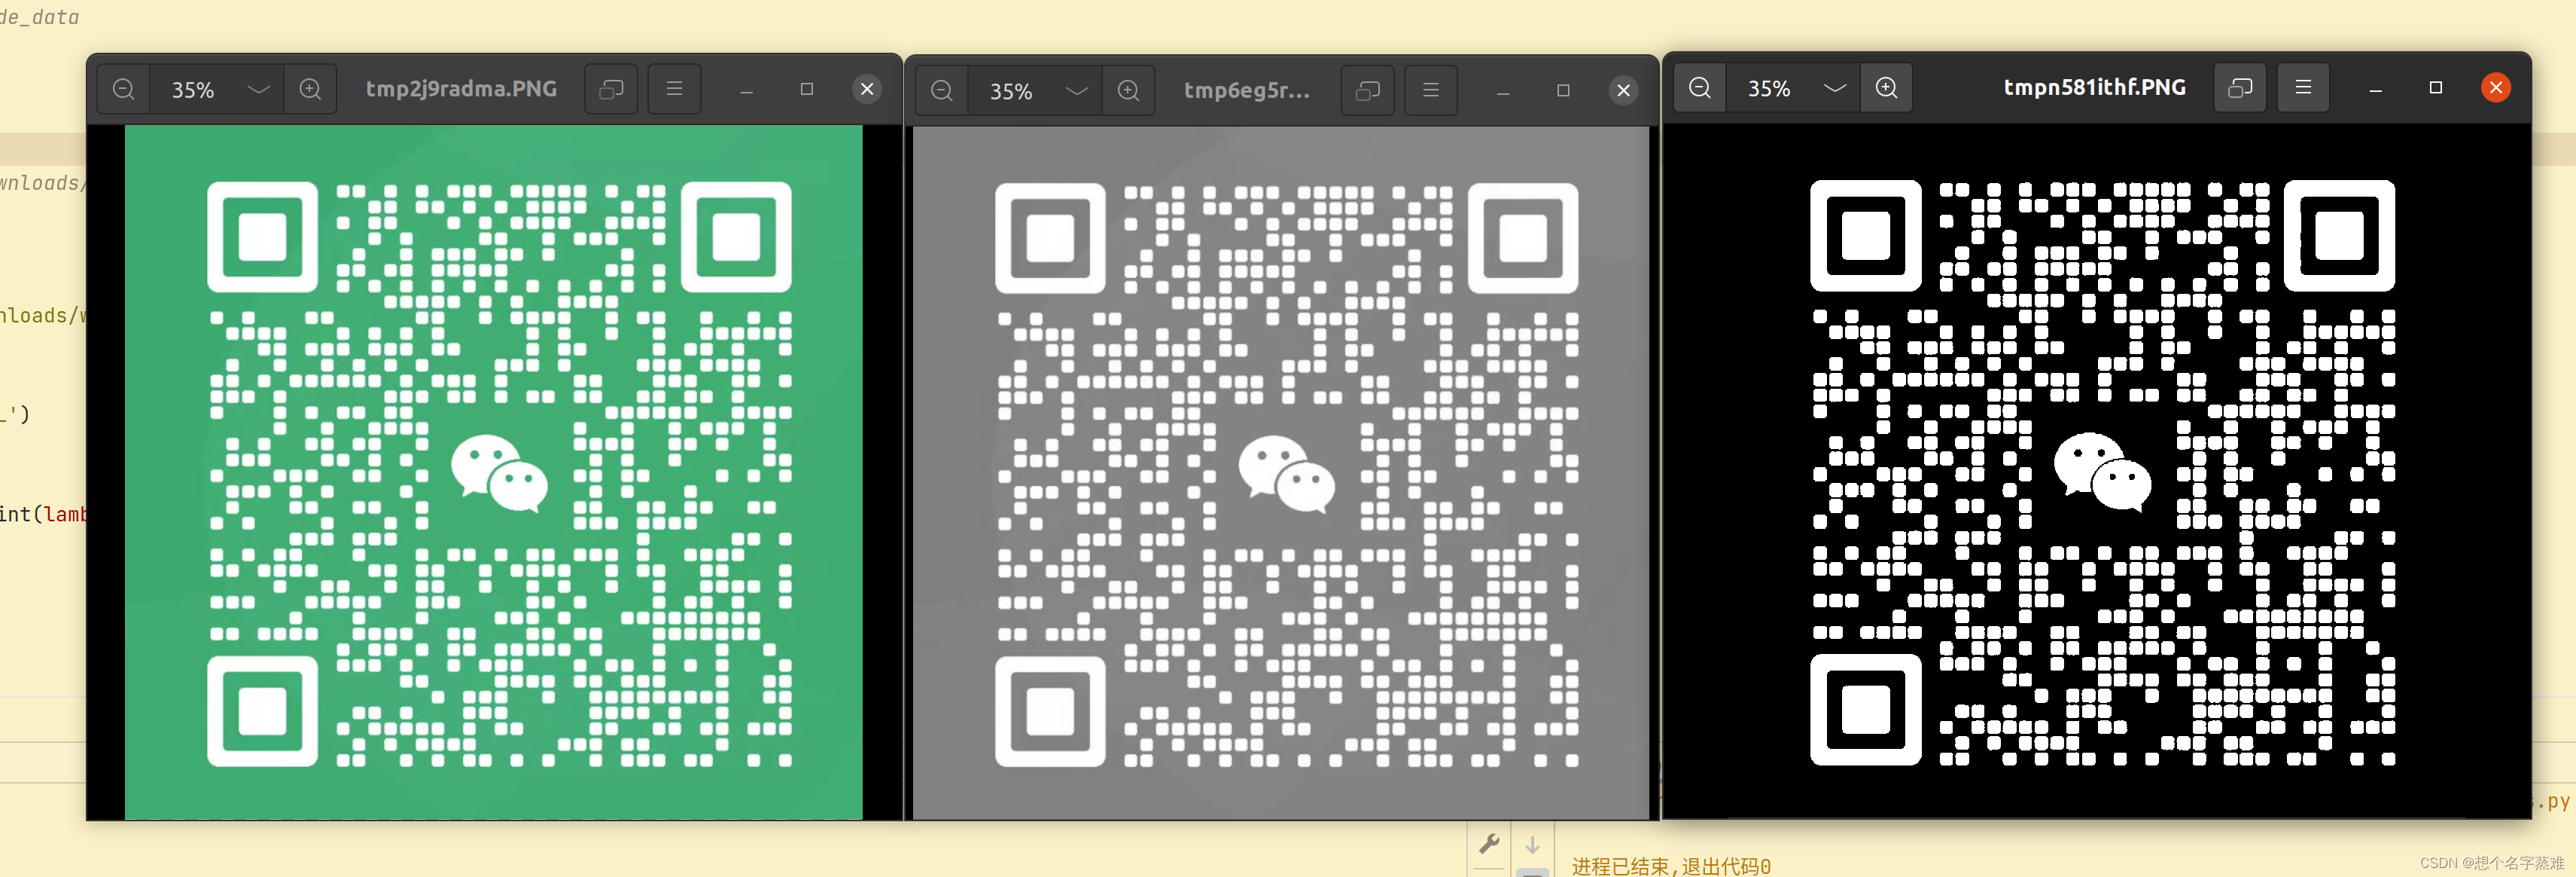Click the down arrow icon in the IDE run panel

pyautogui.click(x=1532, y=846)
